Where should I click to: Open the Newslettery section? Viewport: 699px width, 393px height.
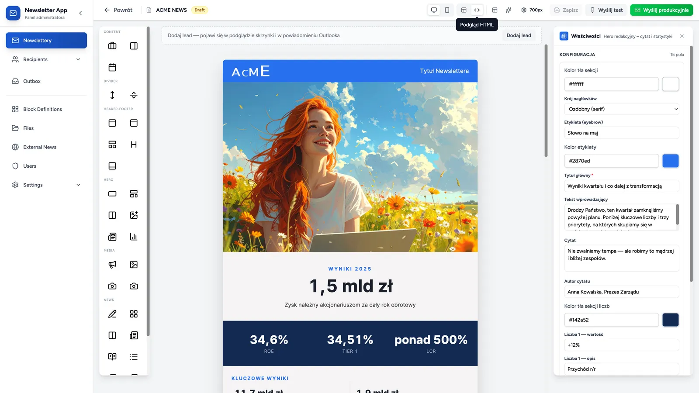46,41
